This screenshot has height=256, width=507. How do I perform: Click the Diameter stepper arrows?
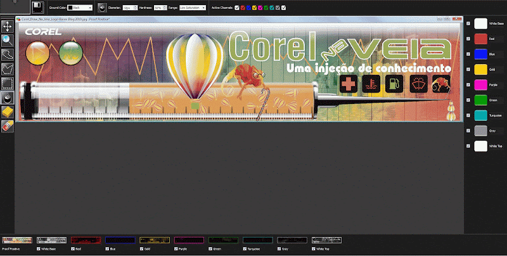point(136,8)
